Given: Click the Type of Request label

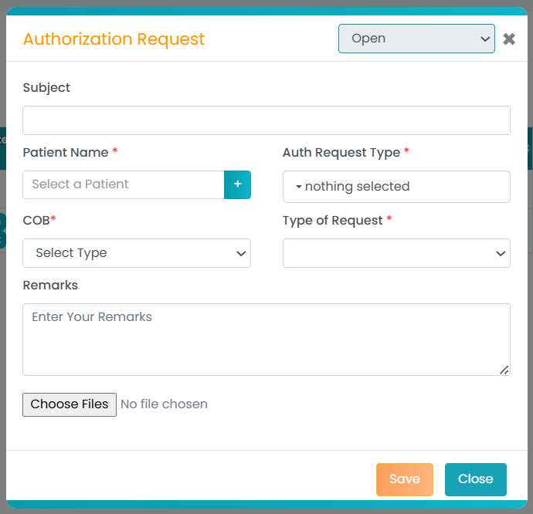Looking at the screenshot, I should 332,221.
